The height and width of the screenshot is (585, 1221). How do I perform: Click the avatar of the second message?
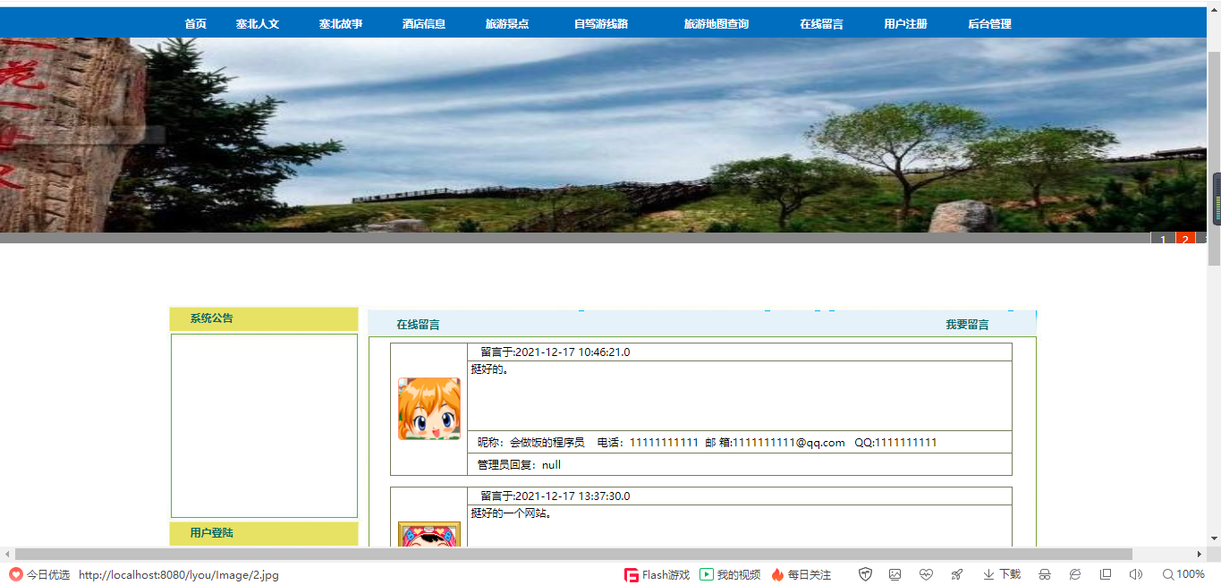(x=429, y=535)
